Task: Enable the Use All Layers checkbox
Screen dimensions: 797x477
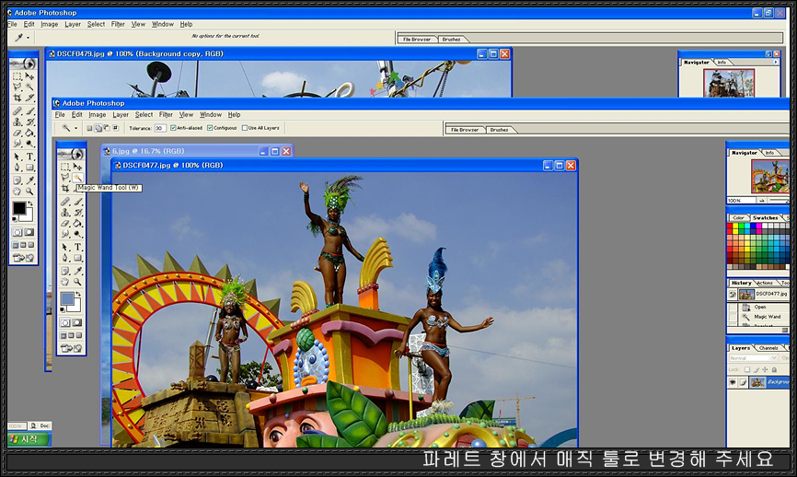Action: [x=243, y=128]
